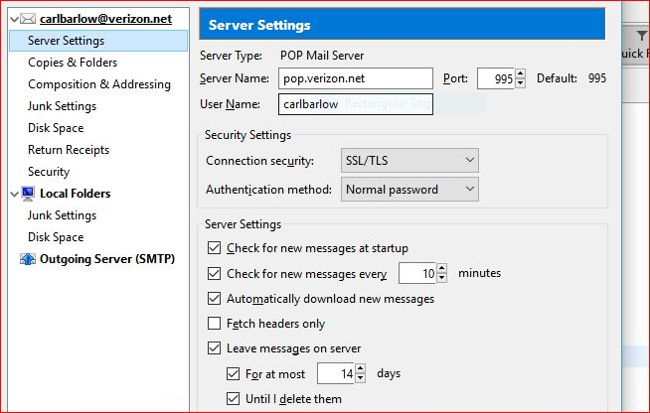Image resolution: width=650 pixels, height=413 pixels.
Task: Click the Outgoing Server (SMTP) icon
Action: click(27, 259)
